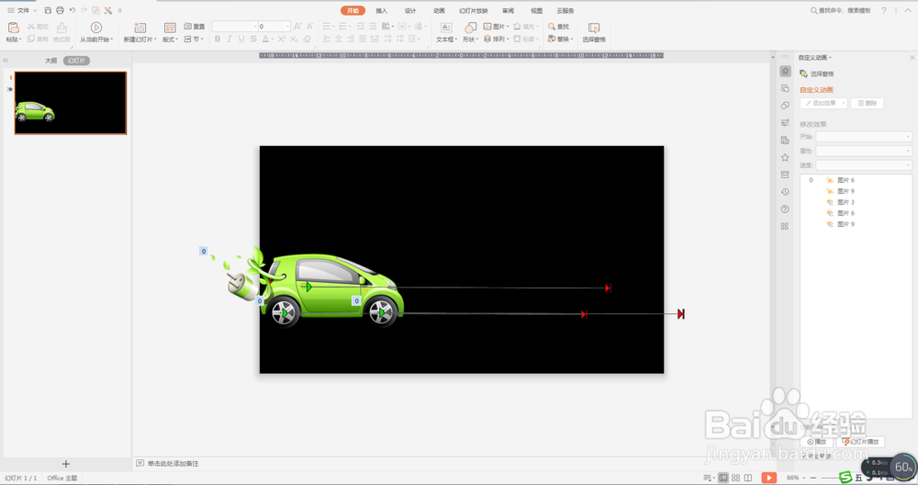This screenshot has width=918, height=485.
Task: Select slide 1 thumbnail in slide panel
Action: click(71, 103)
